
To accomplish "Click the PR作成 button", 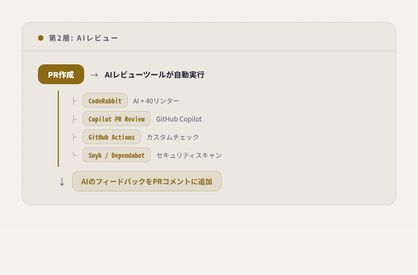I will [x=61, y=74].
